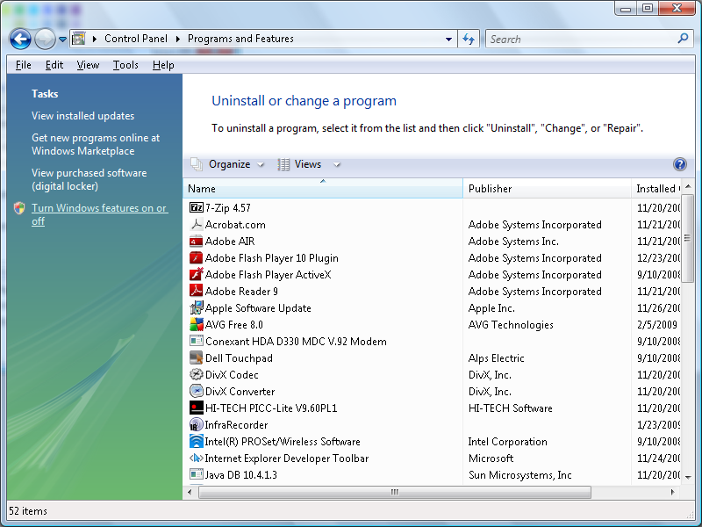The image size is (702, 527).
Task: Open the File menu
Action: 24,65
